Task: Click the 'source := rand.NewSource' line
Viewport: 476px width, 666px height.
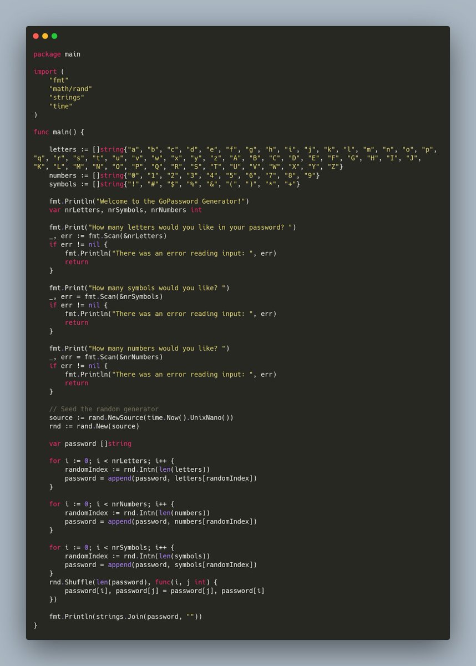Action: [141, 417]
